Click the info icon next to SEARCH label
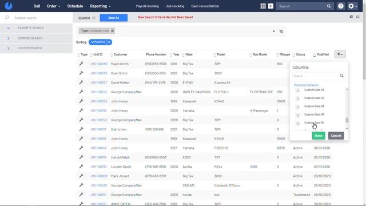 point(94,18)
